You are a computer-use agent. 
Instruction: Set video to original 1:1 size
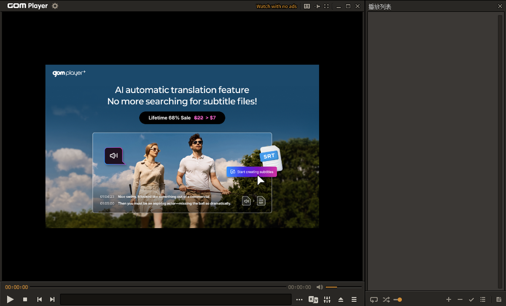[x=307, y=6]
